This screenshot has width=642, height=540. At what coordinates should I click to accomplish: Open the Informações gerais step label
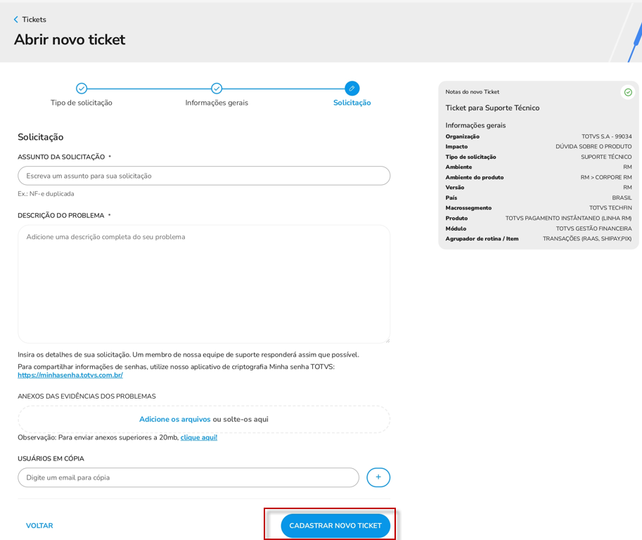pyautogui.click(x=217, y=103)
